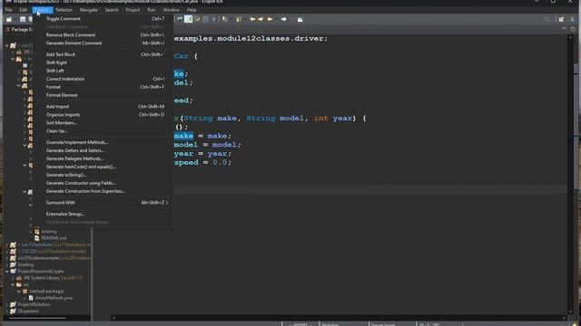Choose Generate toString()
Viewport: 581px width, 326px height.
(103, 175)
